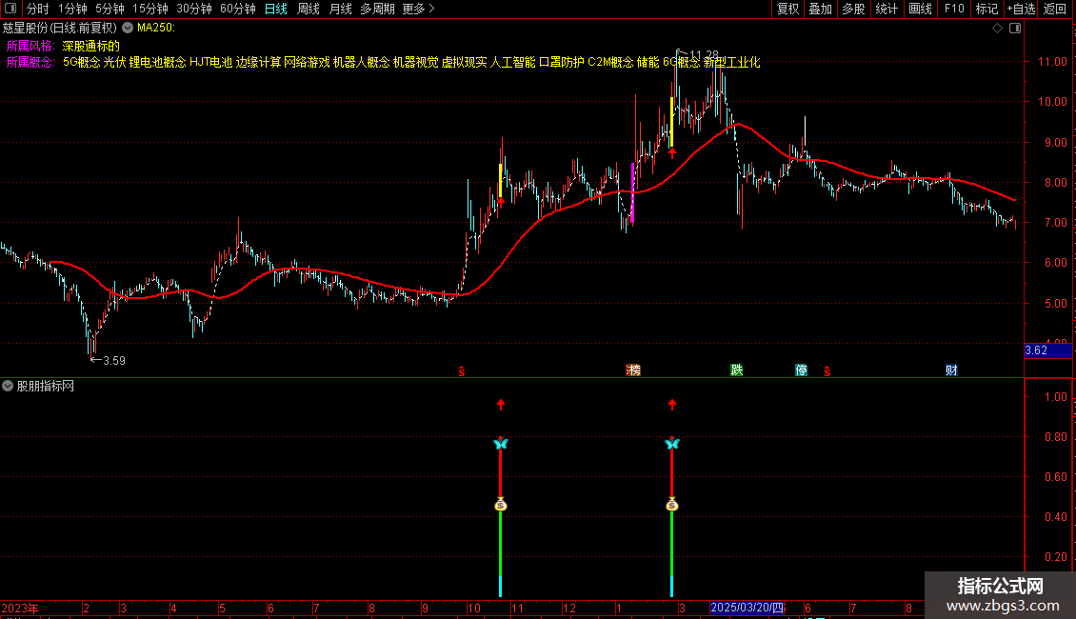Toggle the left sidebar panel icon
Image resolution: width=1076 pixels, height=619 pixels.
click(10, 9)
